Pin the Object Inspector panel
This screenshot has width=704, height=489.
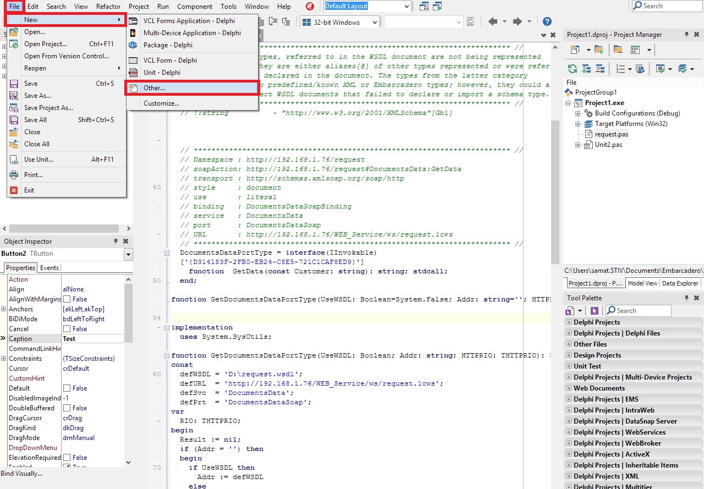click(x=116, y=241)
